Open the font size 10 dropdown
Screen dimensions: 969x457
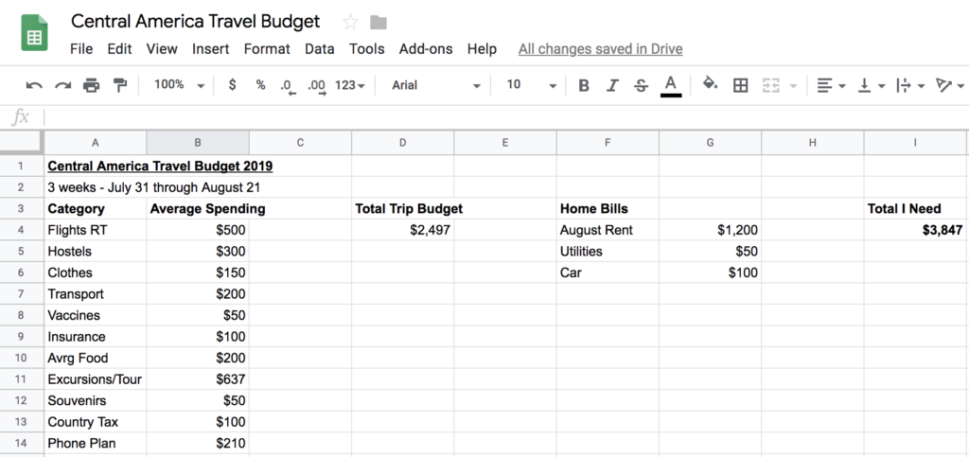tap(530, 85)
